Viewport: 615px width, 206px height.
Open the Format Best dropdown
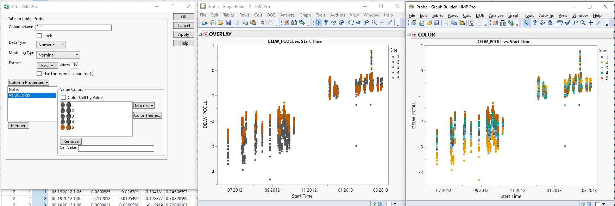(47, 66)
